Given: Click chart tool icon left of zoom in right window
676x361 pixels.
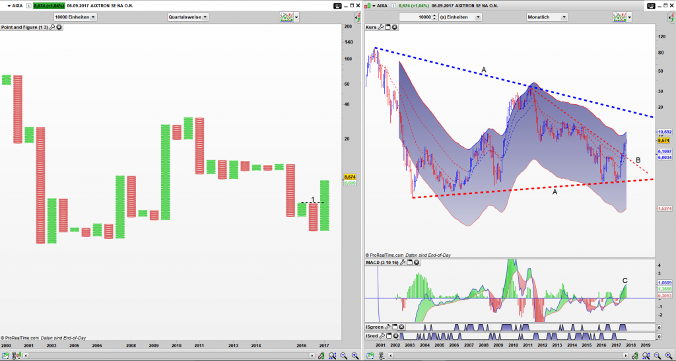Looking at the screenshot, I should coord(634,356).
